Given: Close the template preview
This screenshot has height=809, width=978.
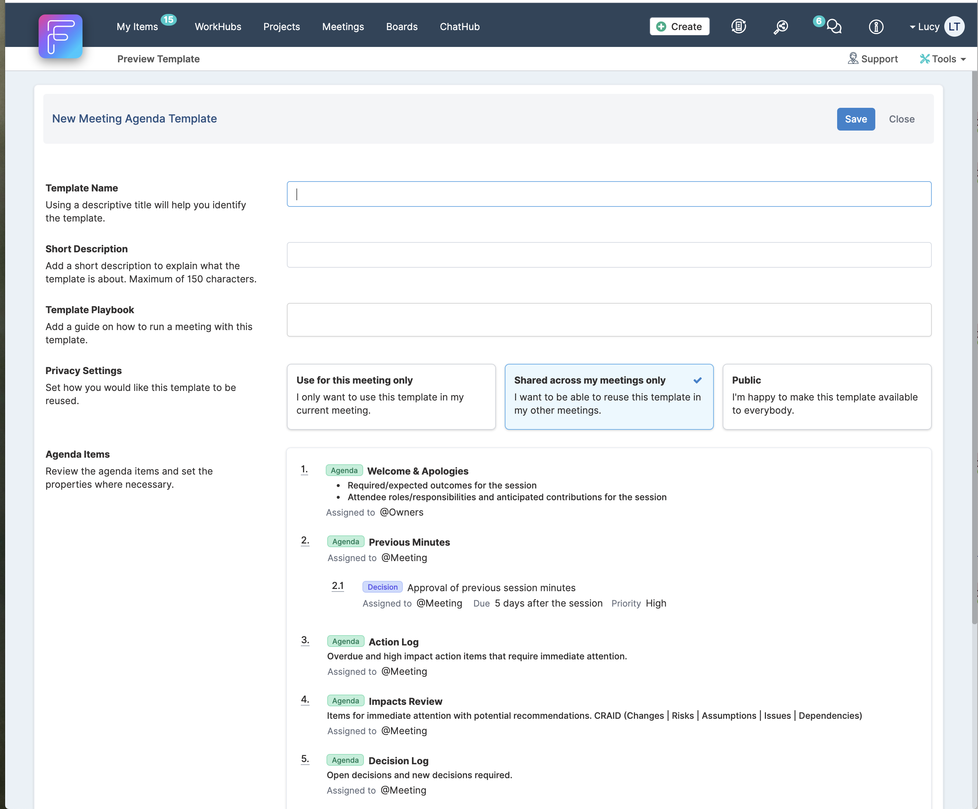Looking at the screenshot, I should 902,119.
